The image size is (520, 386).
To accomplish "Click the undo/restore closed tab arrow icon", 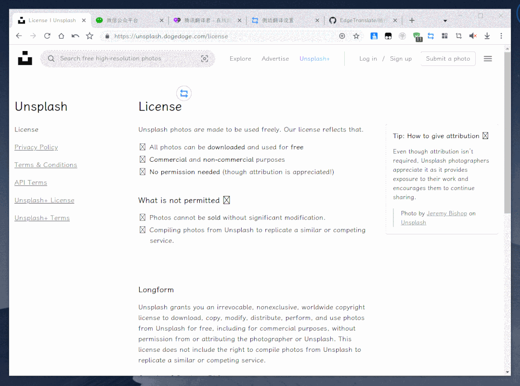I will [x=75, y=36].
